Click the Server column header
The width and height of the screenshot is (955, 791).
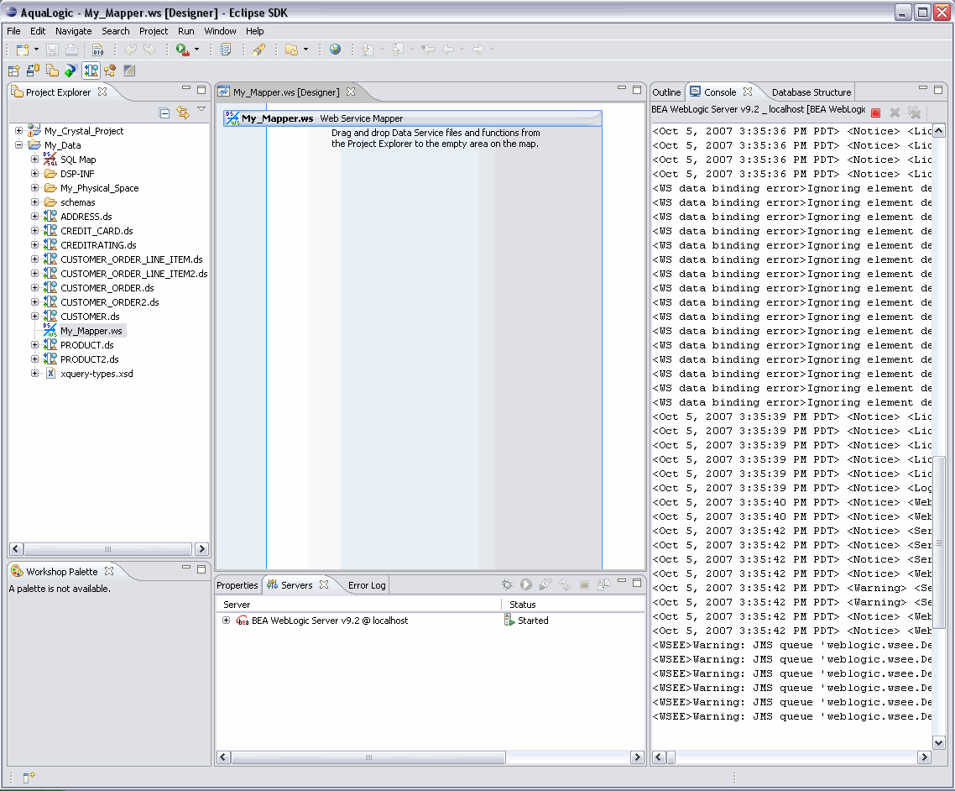pyautogui.click(x=237, y=605)
